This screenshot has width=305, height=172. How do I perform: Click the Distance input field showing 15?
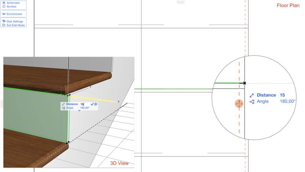pos(85,104)
